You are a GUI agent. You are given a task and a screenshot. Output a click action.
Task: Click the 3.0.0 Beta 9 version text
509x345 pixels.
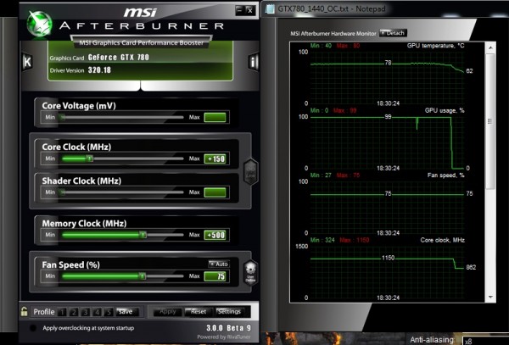click(x=228, y=328)
